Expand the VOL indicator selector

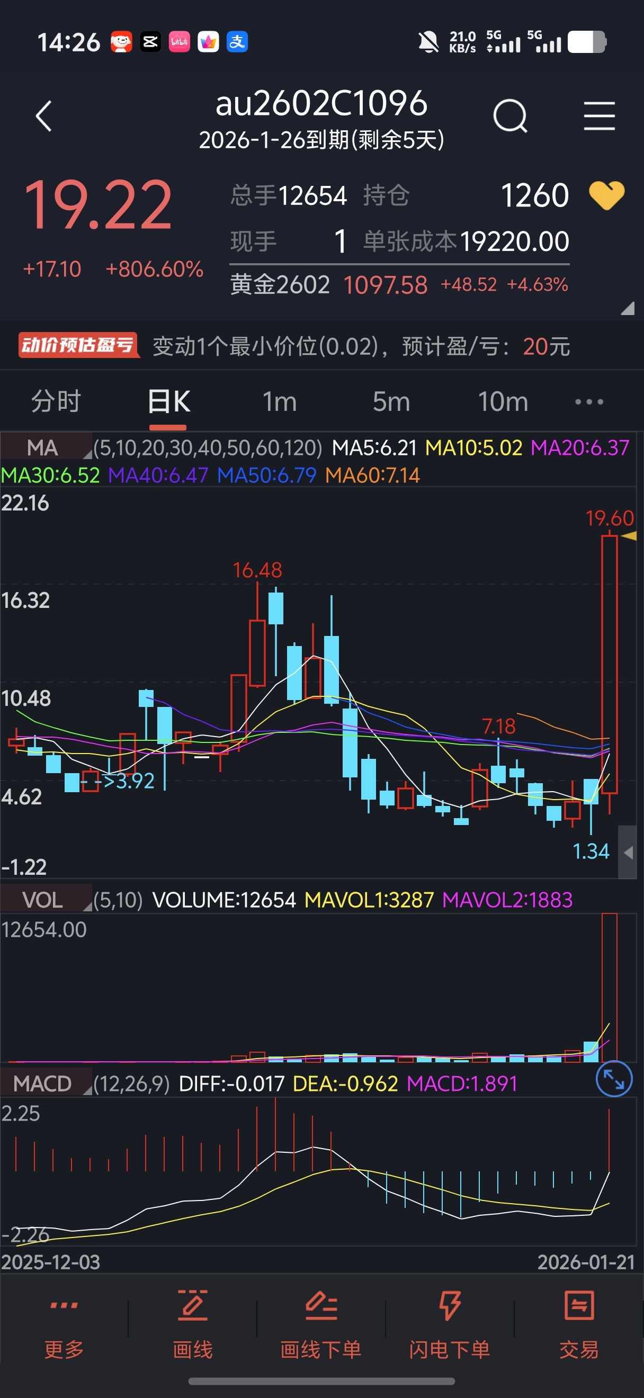click(x=47, y=900)
